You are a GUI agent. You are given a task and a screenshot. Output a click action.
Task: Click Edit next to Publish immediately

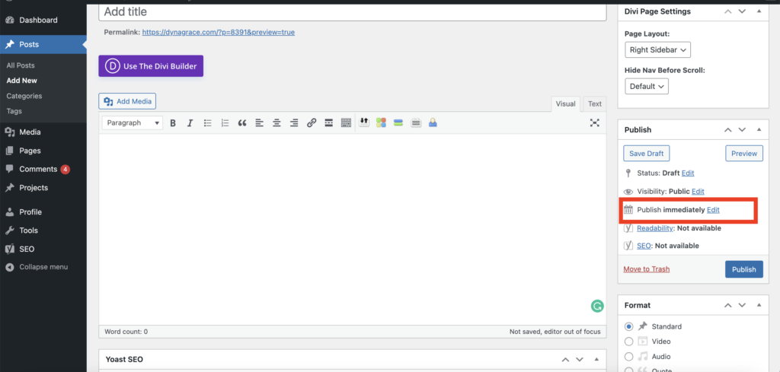point(713,209)
